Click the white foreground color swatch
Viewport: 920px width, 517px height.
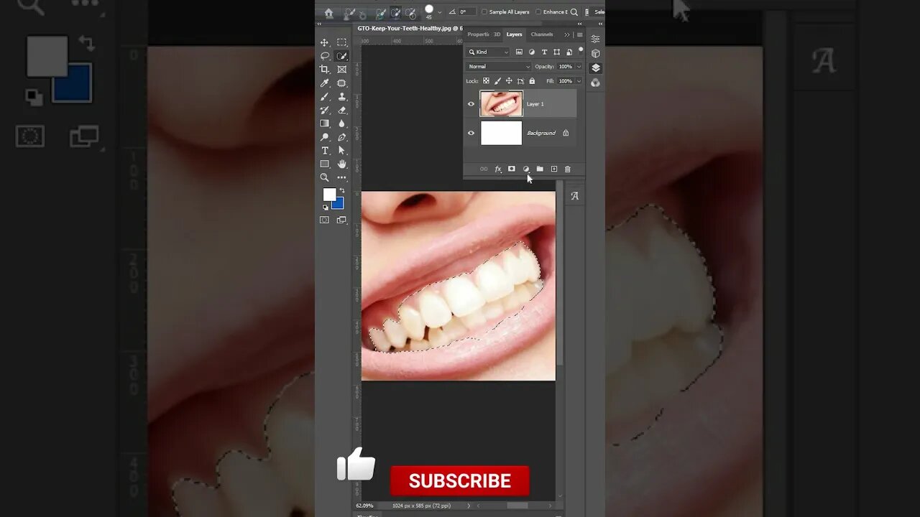click(328, 194)
